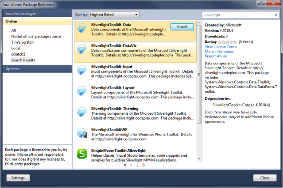Expand the Online section
The width and height of the screenshot is (283, 188).
[x=37, y=21]
